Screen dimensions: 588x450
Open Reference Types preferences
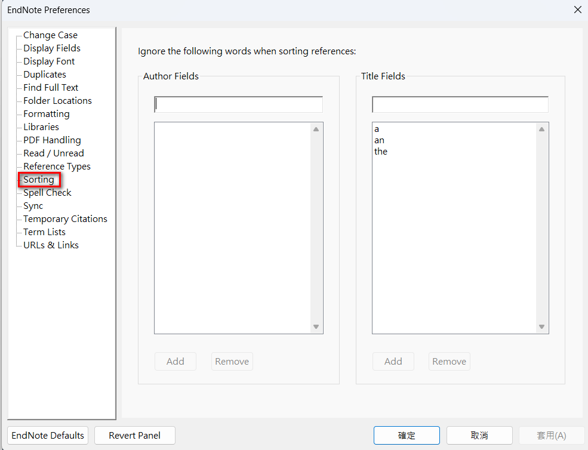(x=57, y=167)
